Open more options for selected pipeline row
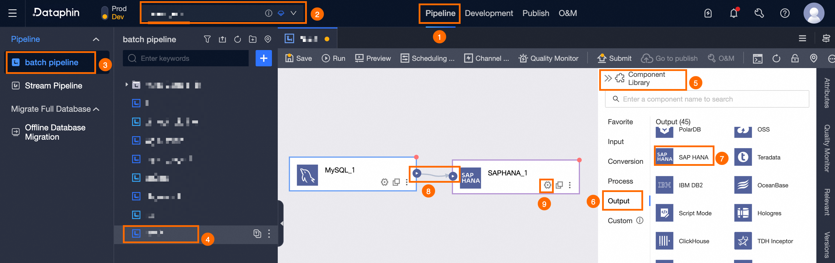This screenshot has width=835, height=263. (x=269, y=234)
